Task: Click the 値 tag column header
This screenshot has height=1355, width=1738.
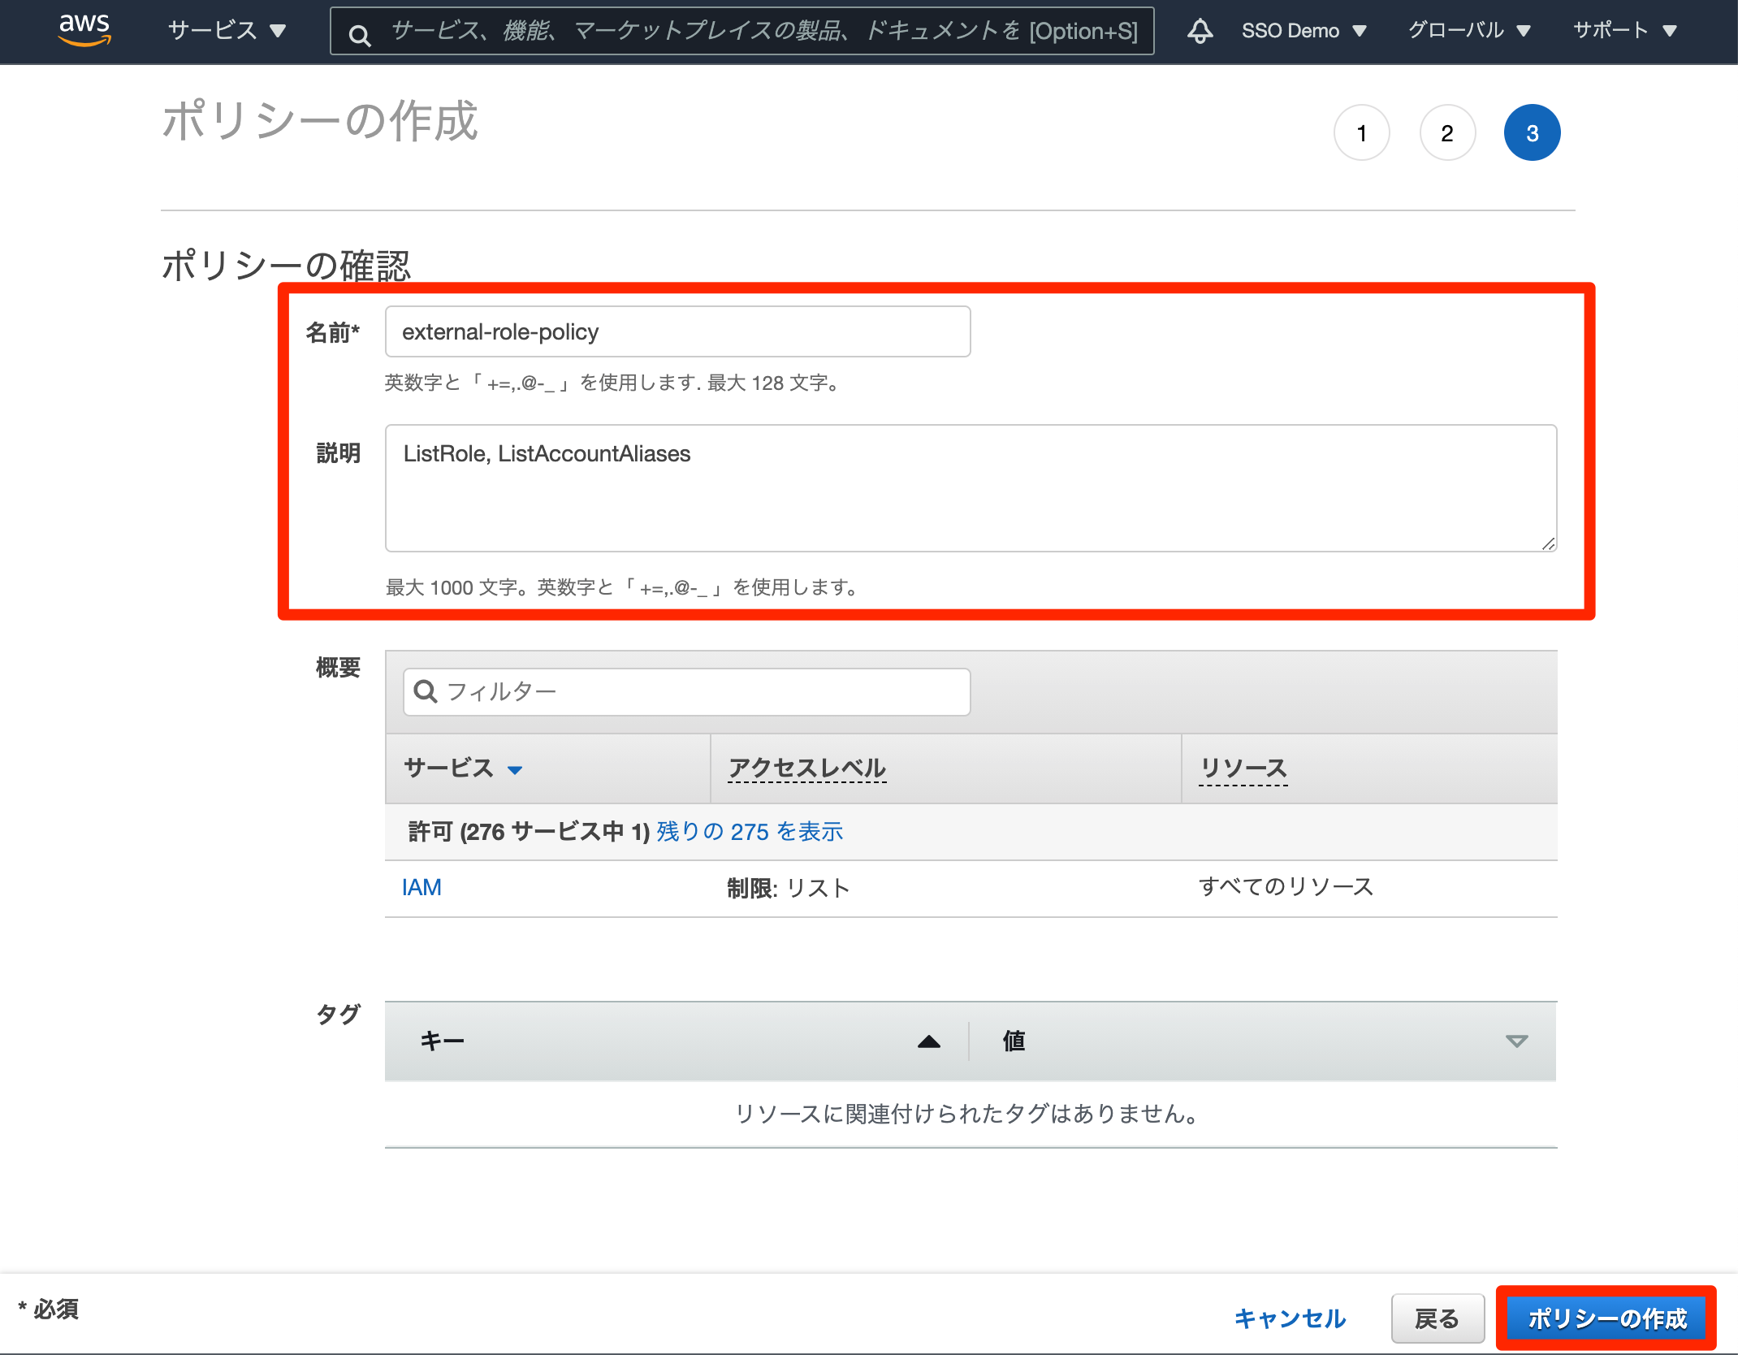Action: coord(1014,1041)
